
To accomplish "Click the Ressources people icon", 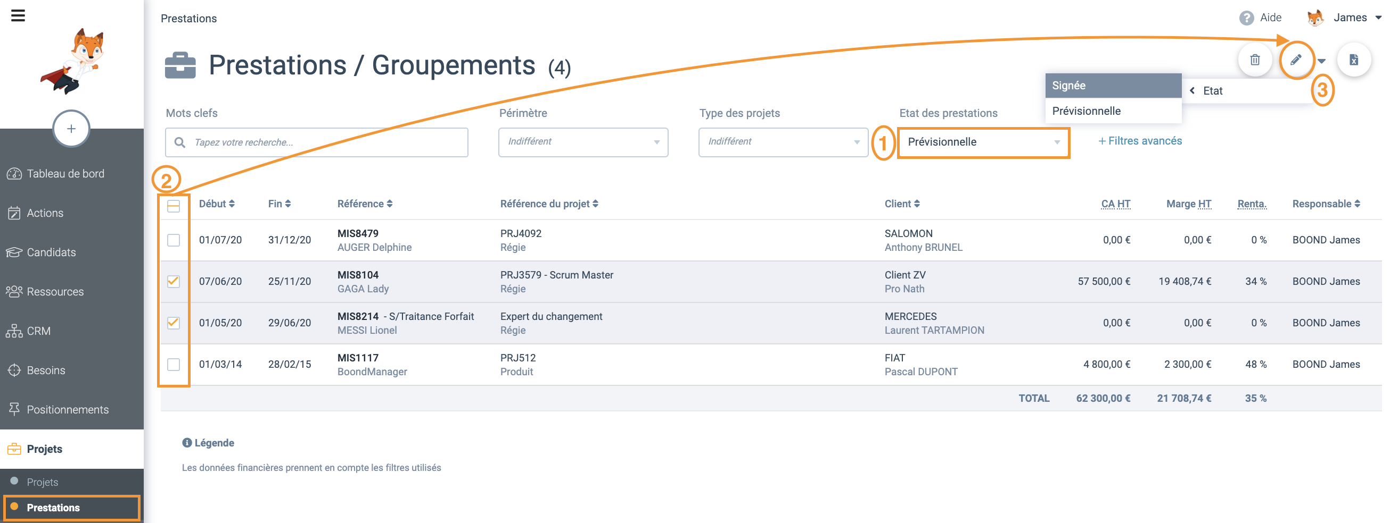I will click(14, 292).
